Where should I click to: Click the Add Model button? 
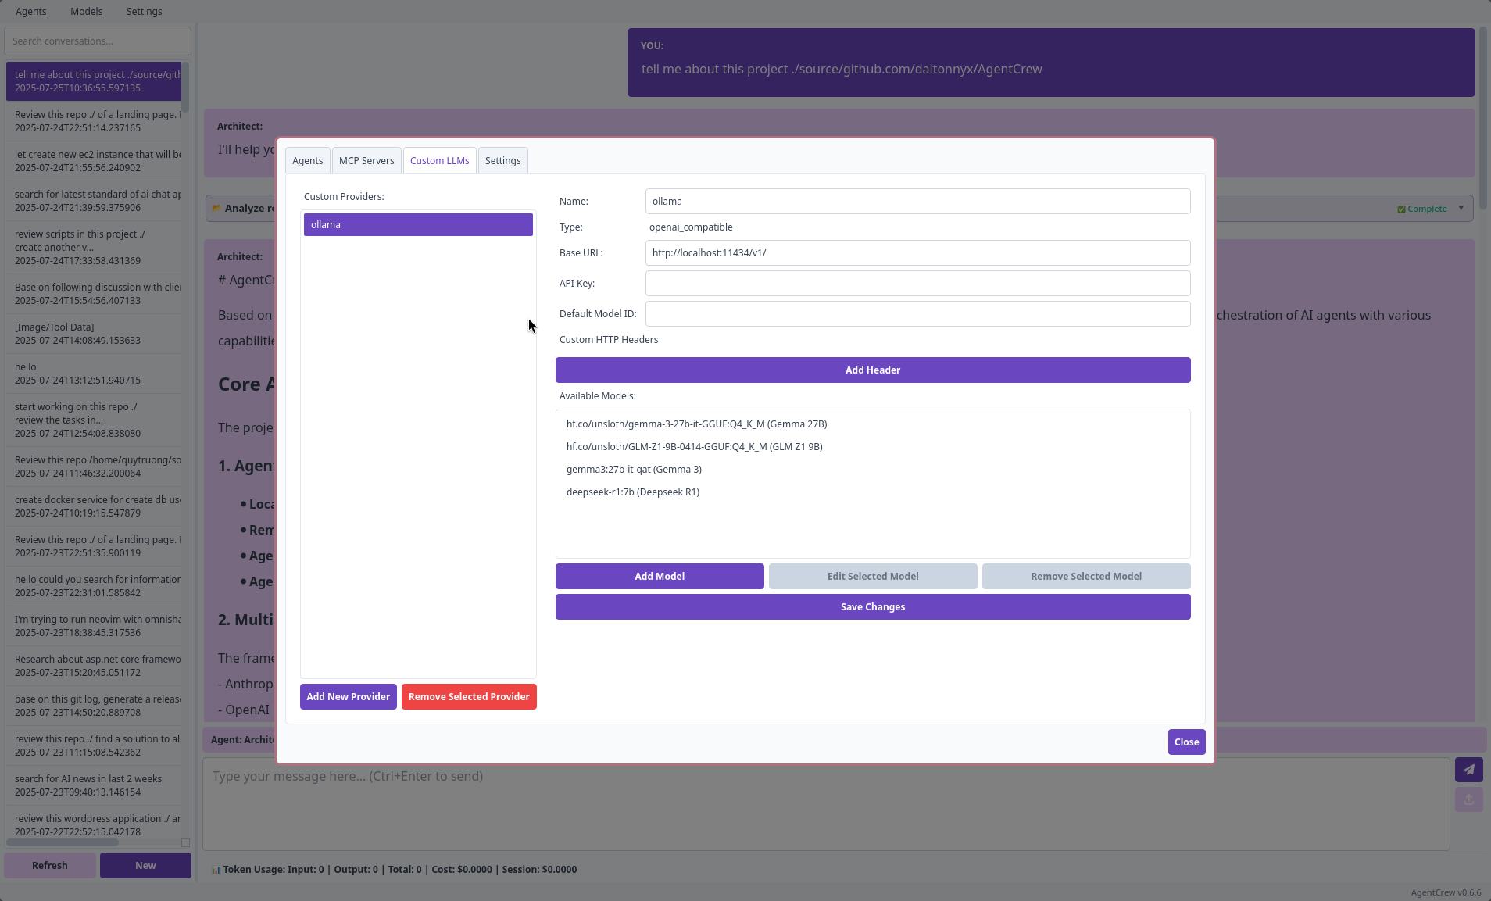coord(660,577)
